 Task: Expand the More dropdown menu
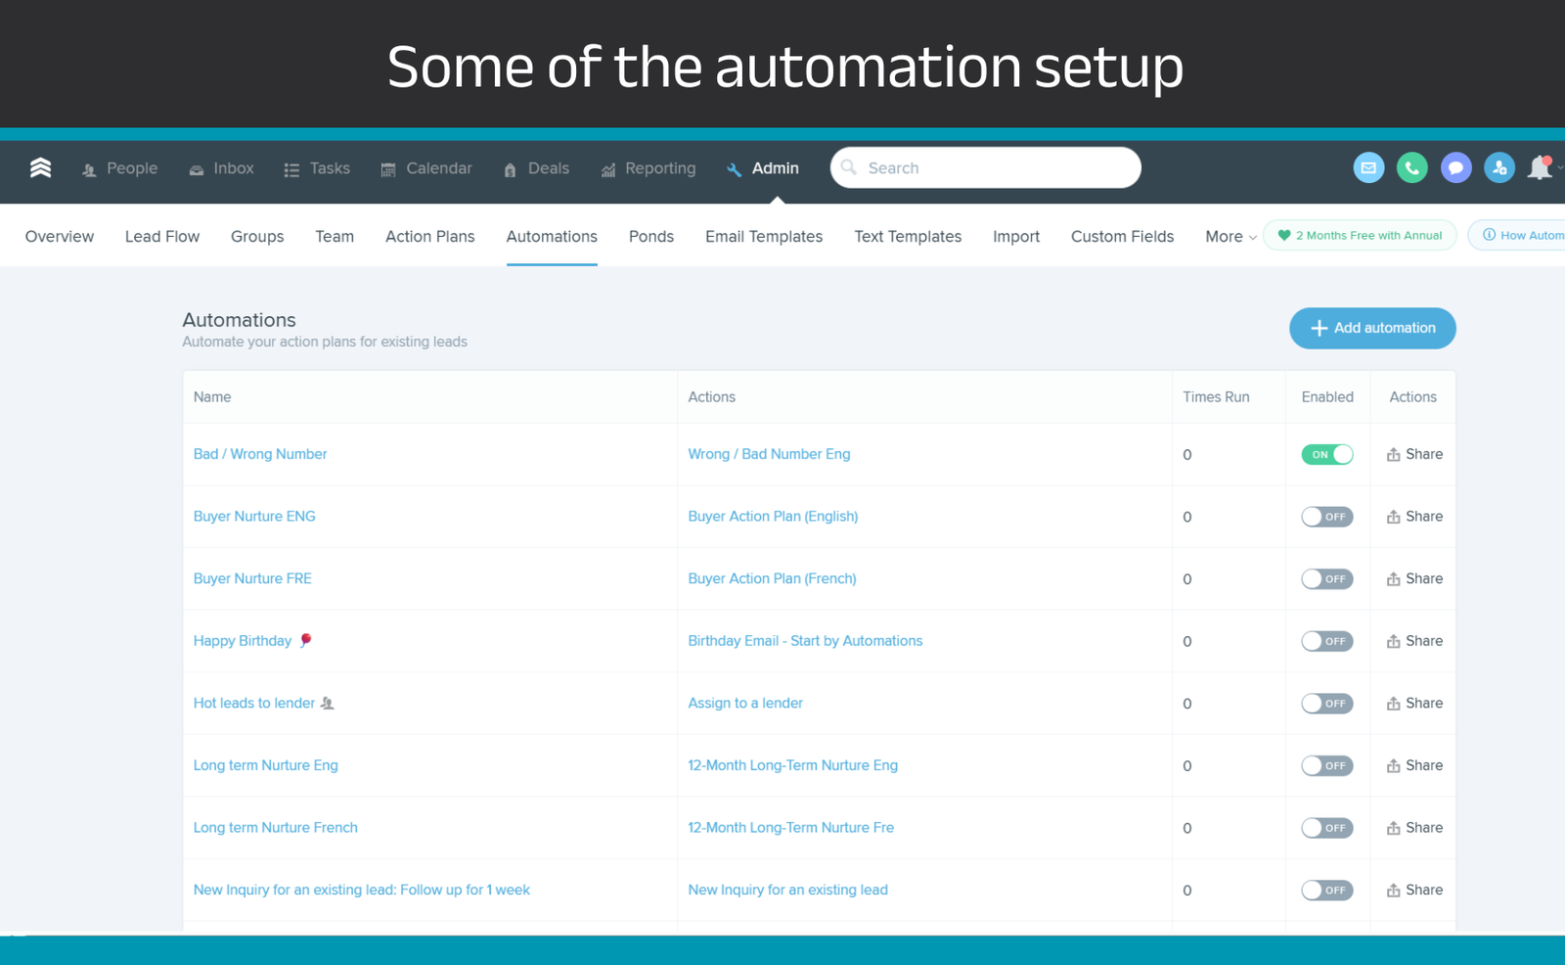click(x=1230, y=237)
